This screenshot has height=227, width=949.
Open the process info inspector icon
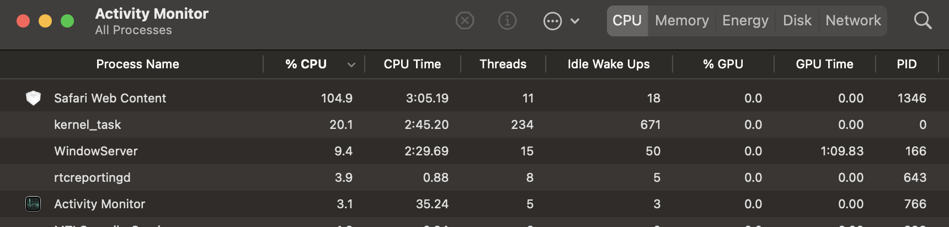coord(507,21)
